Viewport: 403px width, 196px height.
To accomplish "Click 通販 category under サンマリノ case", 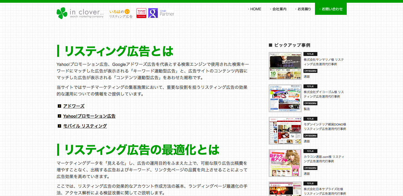I will pos(307,77).
